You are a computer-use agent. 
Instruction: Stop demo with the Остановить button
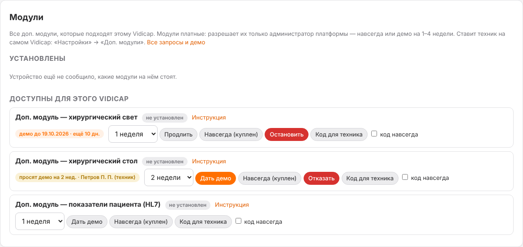tap(287, 134)
